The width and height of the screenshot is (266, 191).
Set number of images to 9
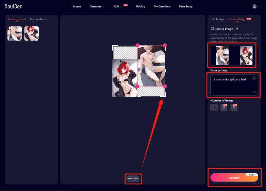(x=234, y=107)
